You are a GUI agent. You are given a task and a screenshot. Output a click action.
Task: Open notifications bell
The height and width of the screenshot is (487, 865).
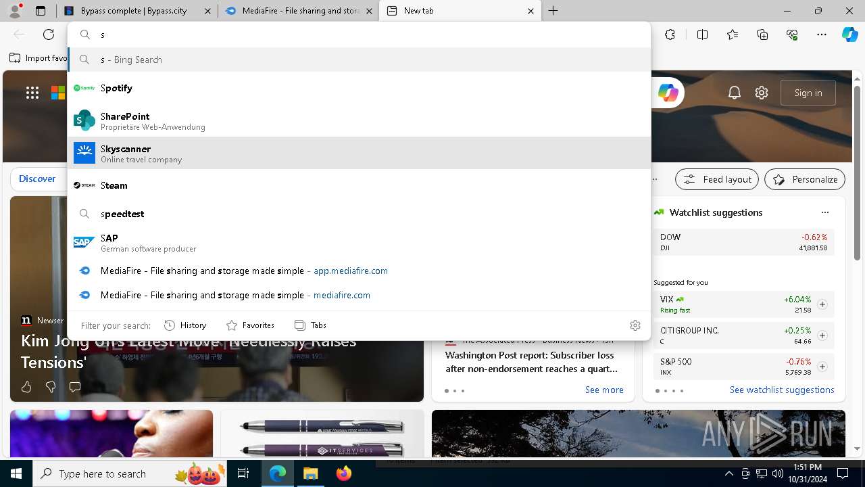click(735, 93)
